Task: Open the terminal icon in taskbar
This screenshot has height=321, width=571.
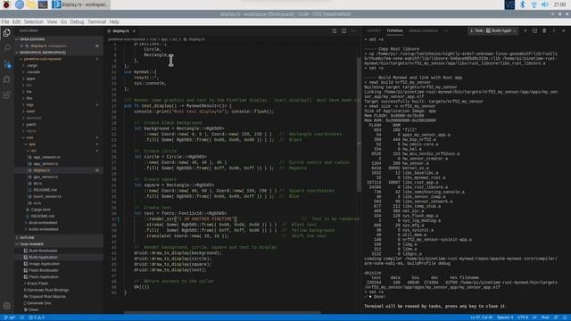Action: pyautogui.click(x=43, y=4)
